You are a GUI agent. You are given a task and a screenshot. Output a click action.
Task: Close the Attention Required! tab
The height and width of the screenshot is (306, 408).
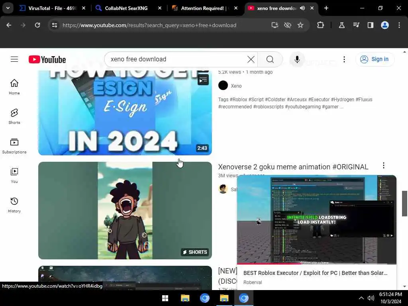click(x=236, y=8)
